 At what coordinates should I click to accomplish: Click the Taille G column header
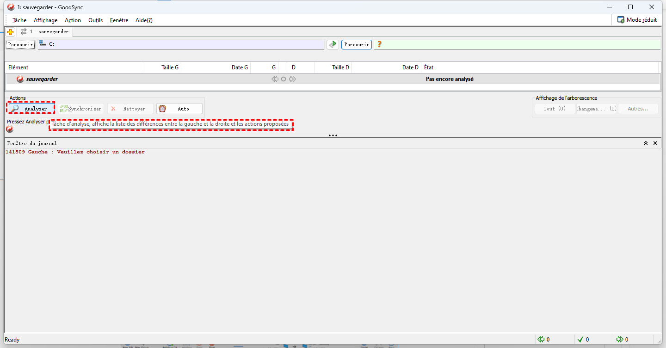[x=162, y=67]
